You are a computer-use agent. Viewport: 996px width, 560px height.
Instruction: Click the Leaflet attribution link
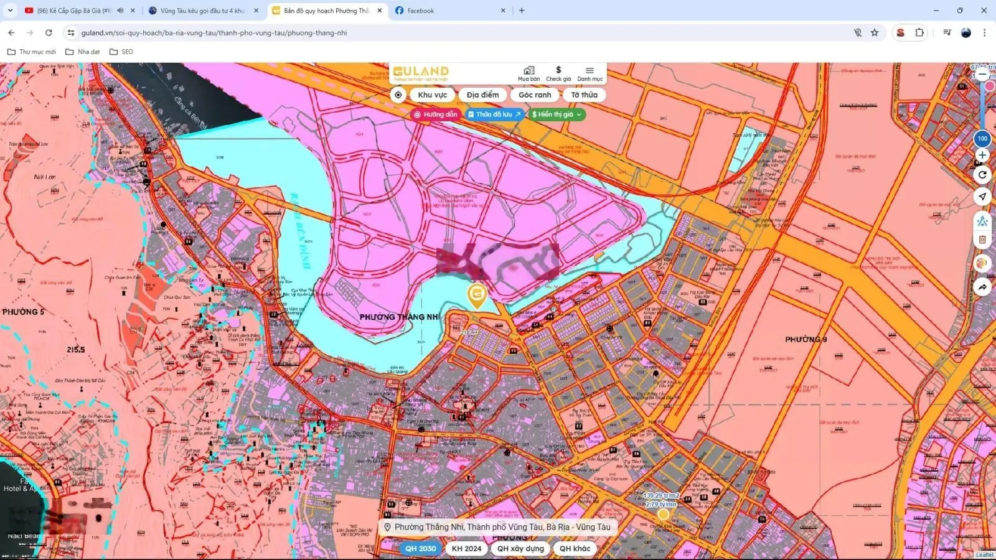[984, 555]
